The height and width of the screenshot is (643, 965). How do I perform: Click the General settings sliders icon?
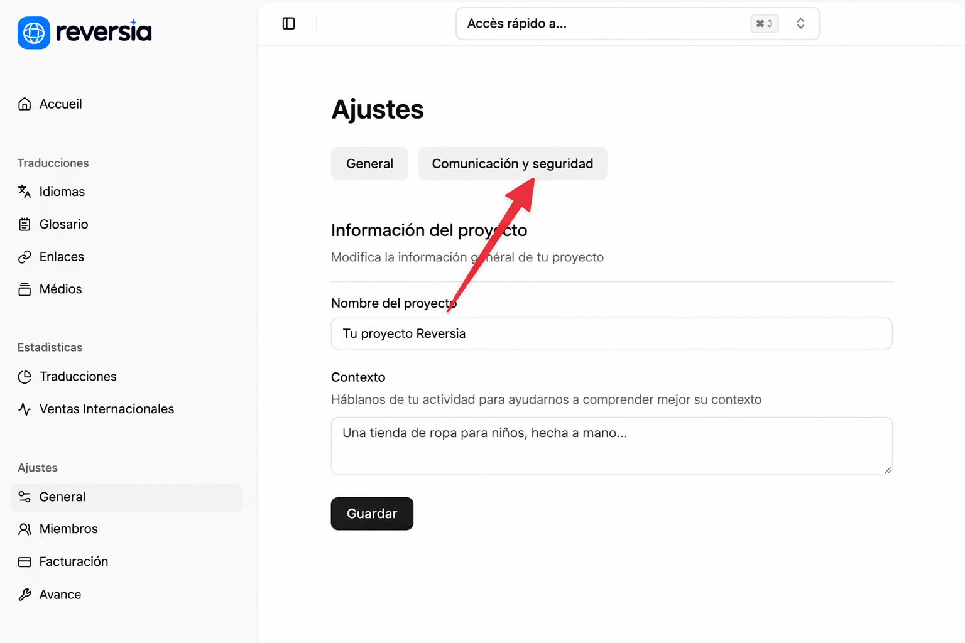25,497
